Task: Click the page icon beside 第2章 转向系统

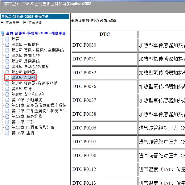Action: tap(7, 56)
